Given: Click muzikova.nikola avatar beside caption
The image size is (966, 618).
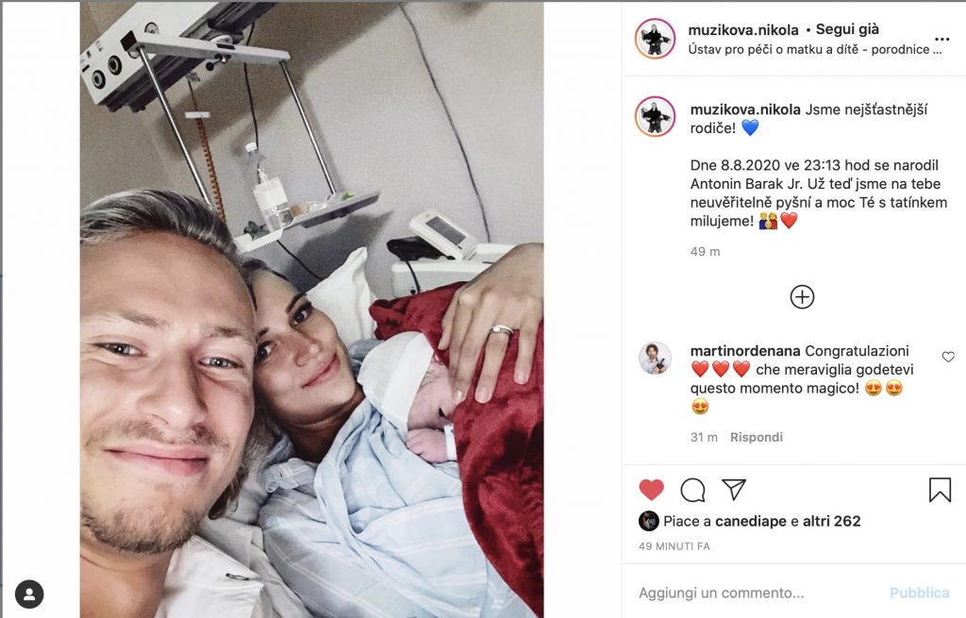Looking at the screenshot, I should [x=655, y=116].
